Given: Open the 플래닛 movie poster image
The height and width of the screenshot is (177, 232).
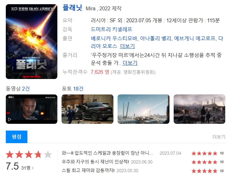Looking at the screenshot, I should [x=32, y=42].
